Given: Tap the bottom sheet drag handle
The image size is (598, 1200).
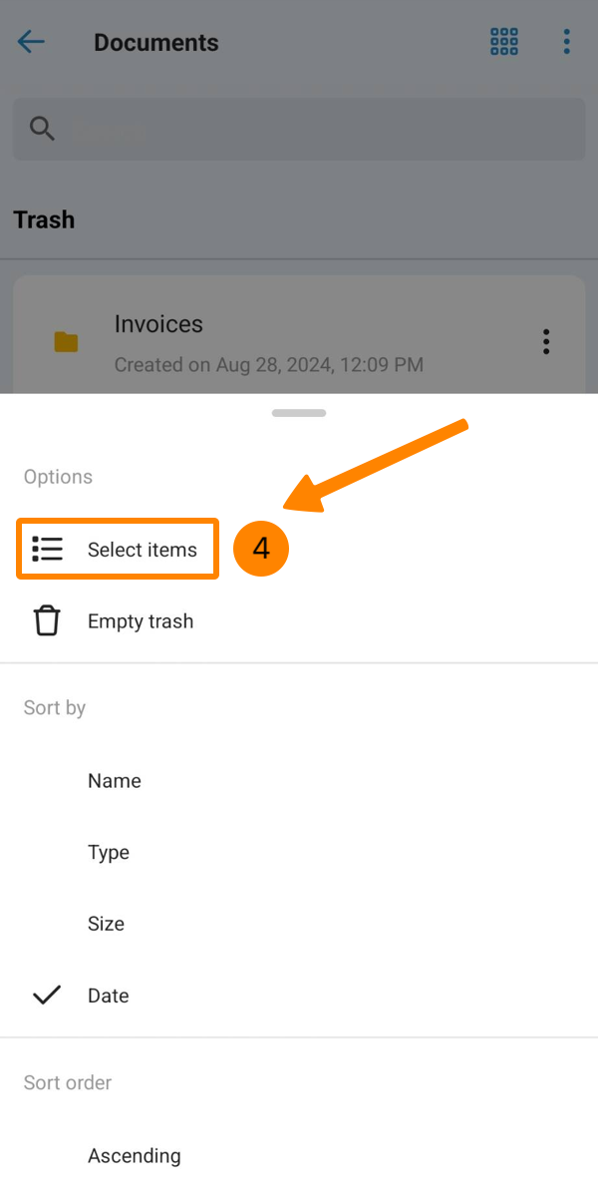Looking at the screenshot, I should coord(299,413).
